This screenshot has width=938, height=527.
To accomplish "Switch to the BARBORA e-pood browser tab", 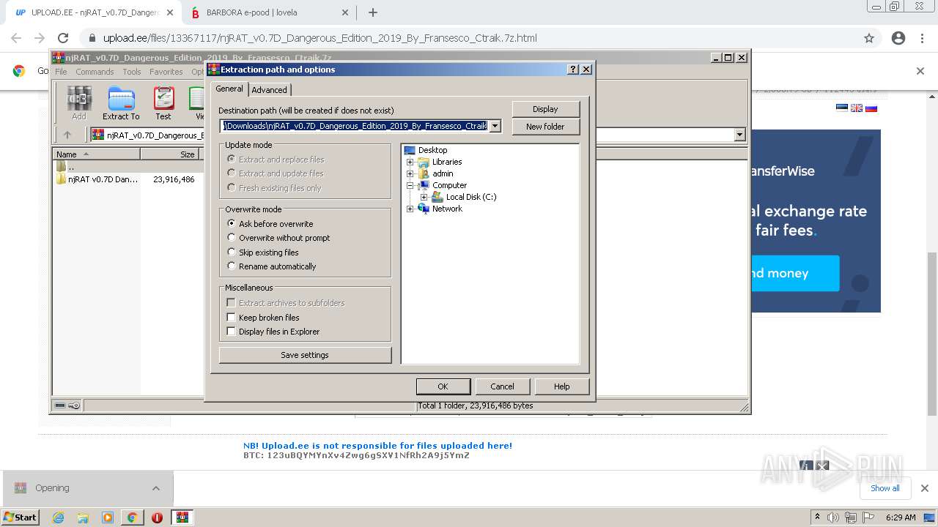I will click(x=267, y=12).
